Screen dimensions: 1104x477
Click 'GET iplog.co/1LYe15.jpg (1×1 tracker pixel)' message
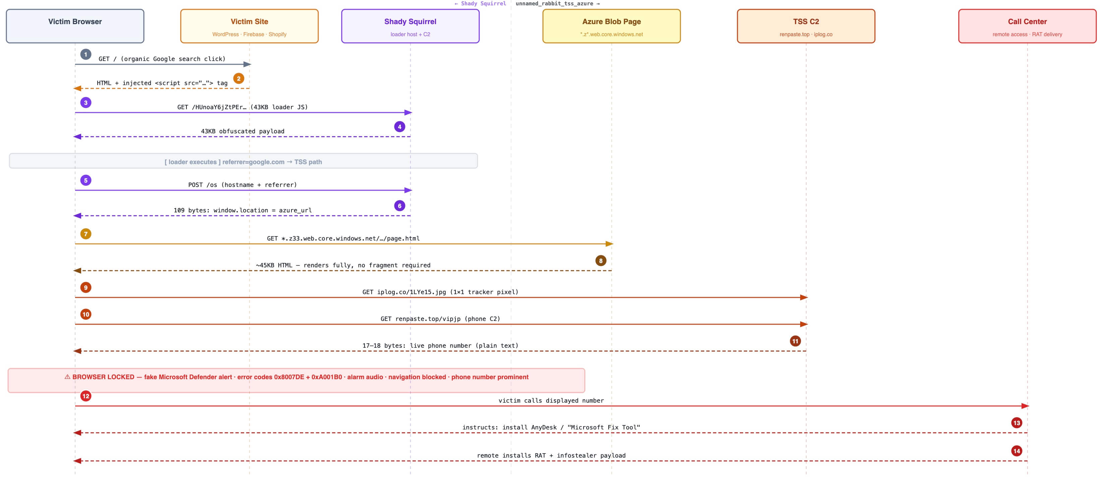click(441, 292)
